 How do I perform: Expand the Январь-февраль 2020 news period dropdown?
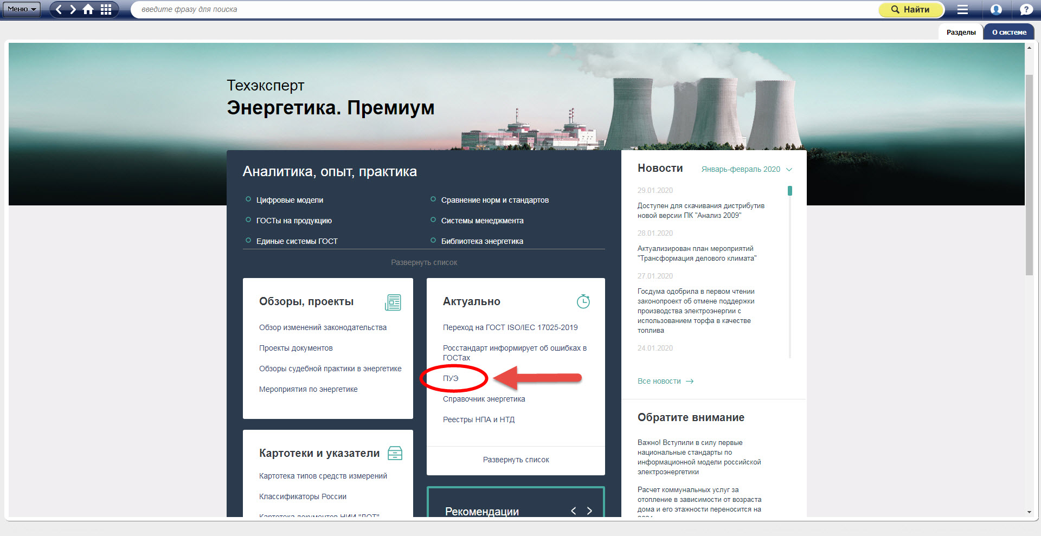click(x=747, y=169)
